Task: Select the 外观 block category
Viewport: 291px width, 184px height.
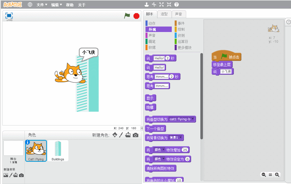Action: point(158,29)
